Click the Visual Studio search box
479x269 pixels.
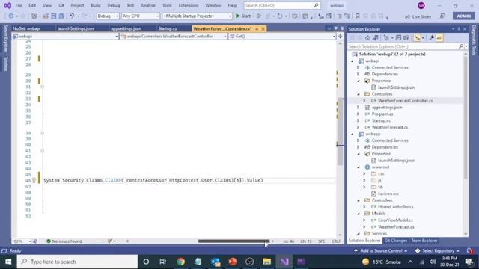point(282,5)
